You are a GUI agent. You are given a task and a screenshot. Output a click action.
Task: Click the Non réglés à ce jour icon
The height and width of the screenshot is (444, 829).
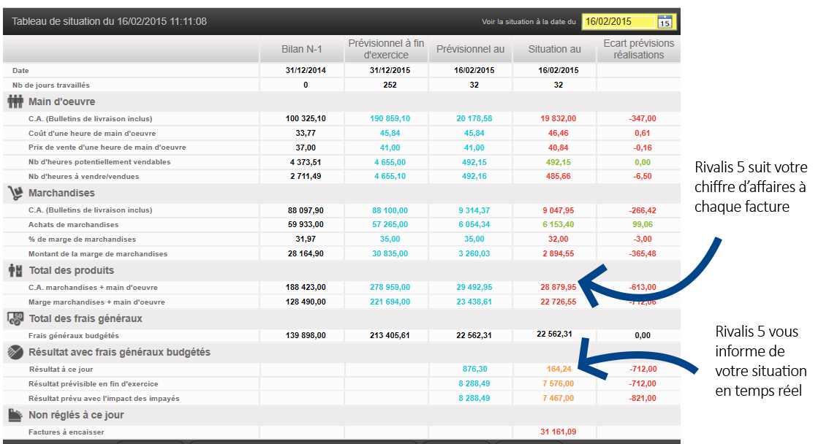tap(15, 416)
